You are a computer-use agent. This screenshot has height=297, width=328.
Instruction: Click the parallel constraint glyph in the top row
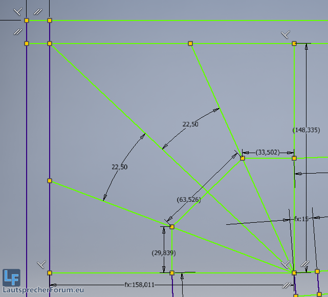point(37,11)
